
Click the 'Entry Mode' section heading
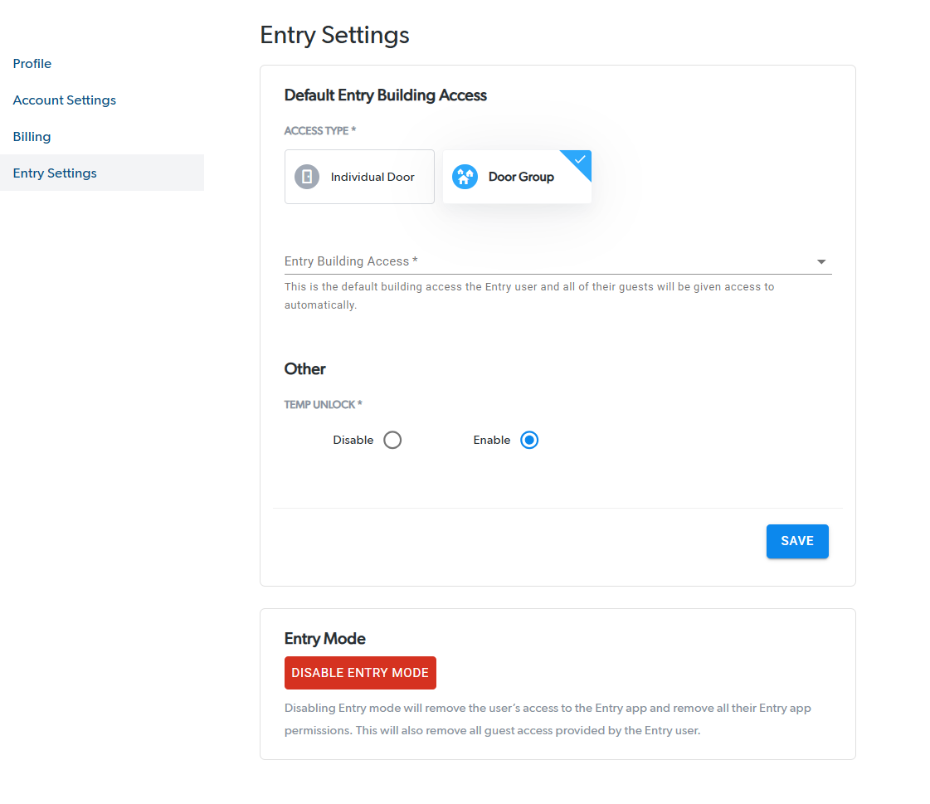tap(325, 638)
